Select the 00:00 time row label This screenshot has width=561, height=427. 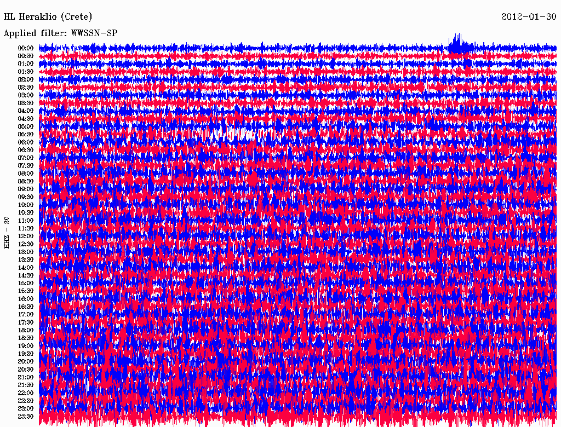(26, 48)
